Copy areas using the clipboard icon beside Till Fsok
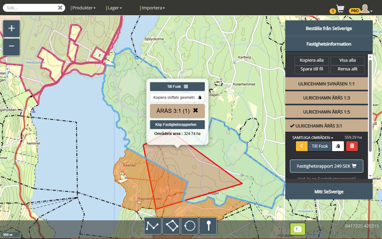This screenshot has height=239, width=382. coord(338,146)
